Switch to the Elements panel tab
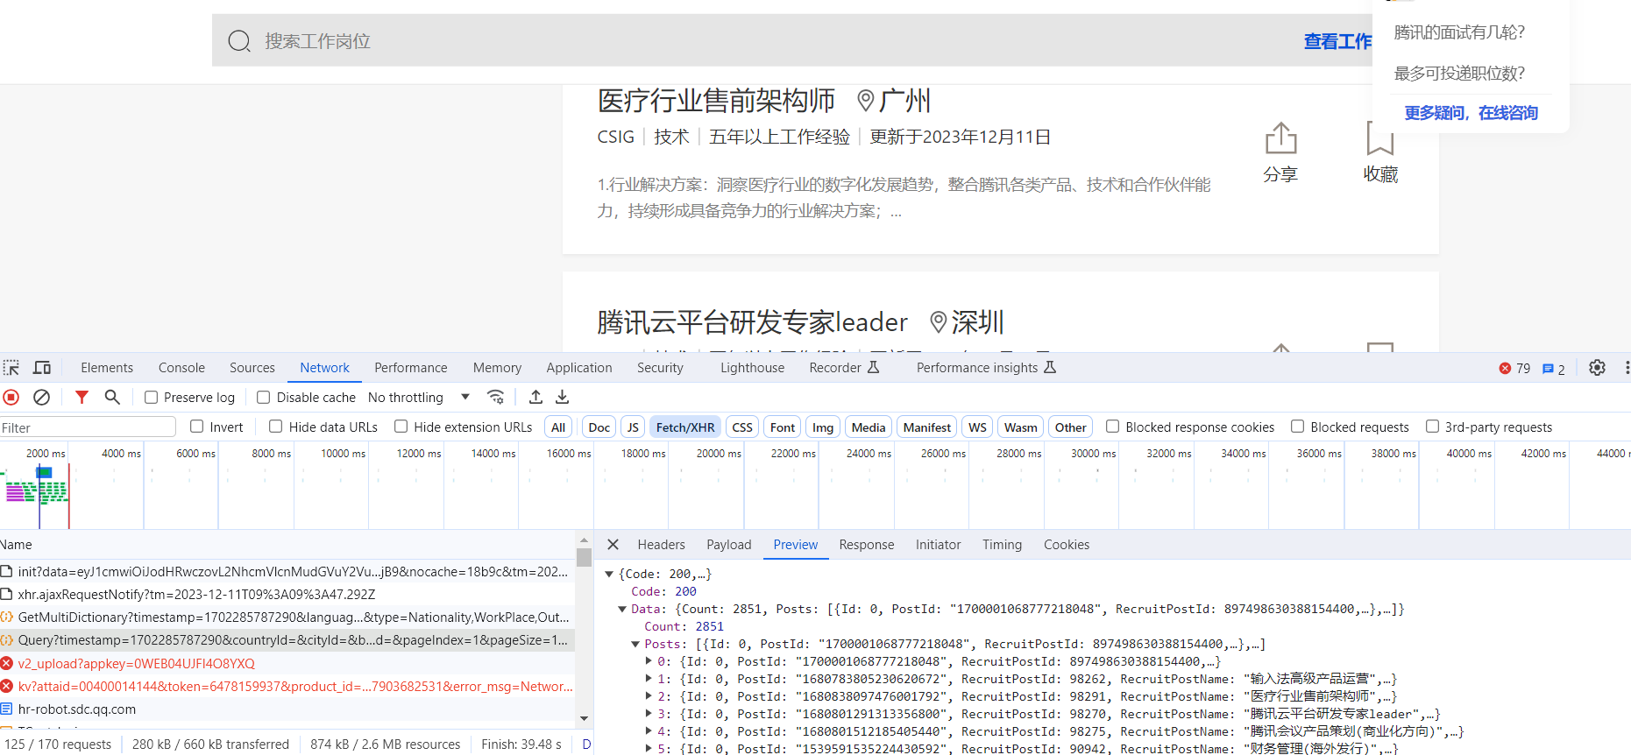Screen dimensions: 1631x755 107,368
